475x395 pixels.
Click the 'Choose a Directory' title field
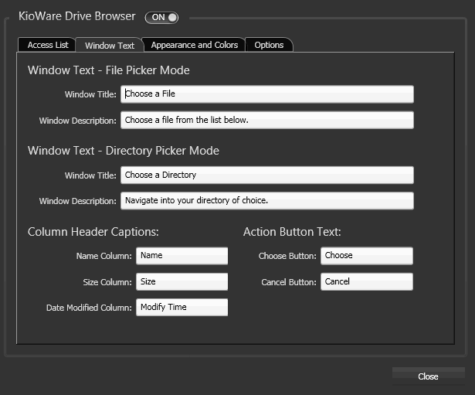(x=267, y=175)
